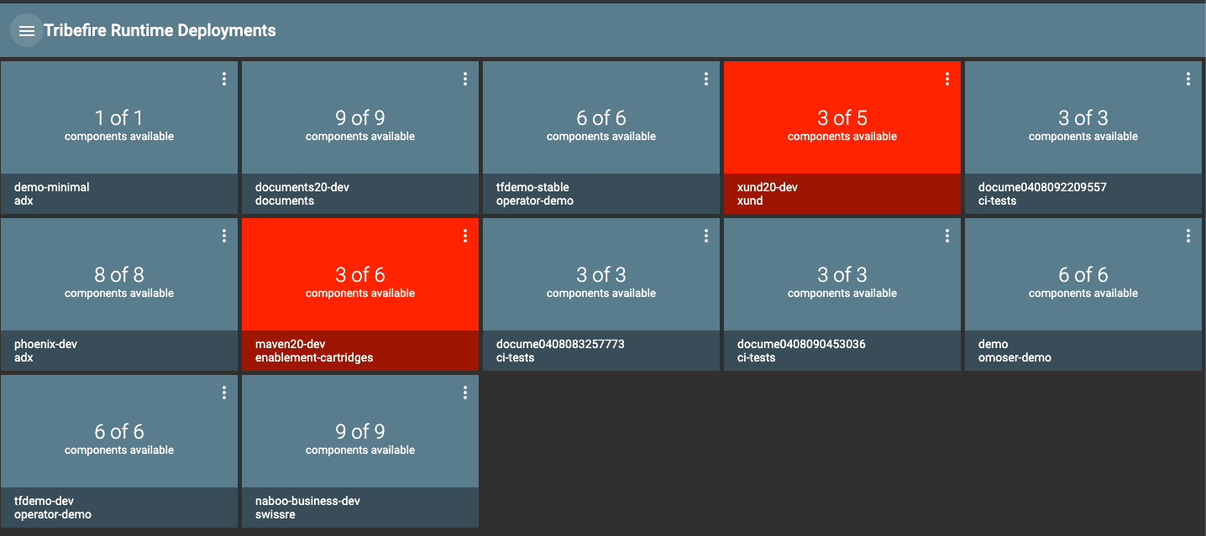Open three-dot menu on tfdemo-stable card
The height and width of the screenshot is (536, 1206).
(706, 79)
